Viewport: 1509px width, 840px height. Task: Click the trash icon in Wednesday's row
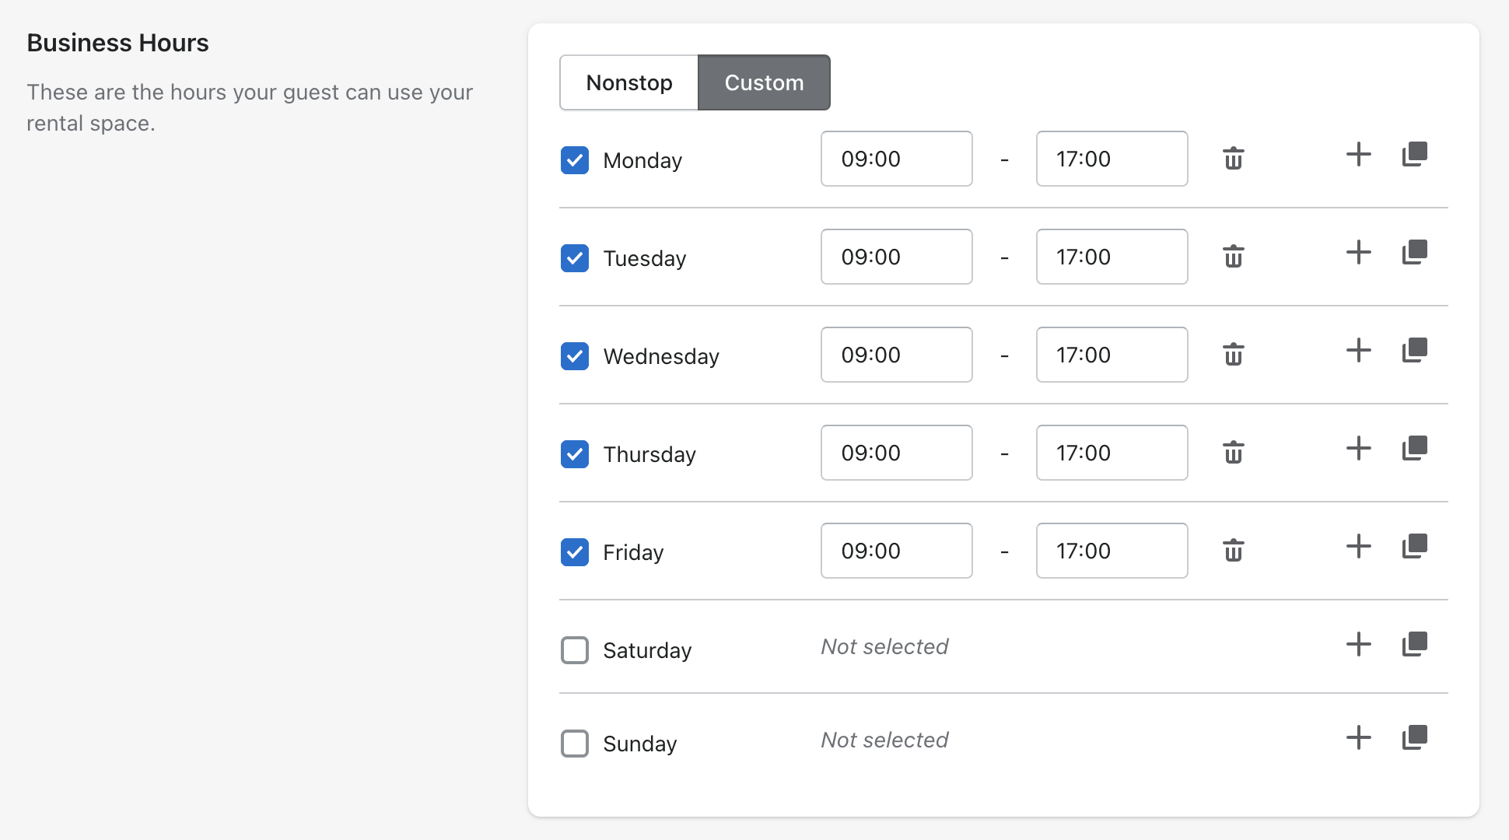pyautogui.click(x=1233, y=355)
